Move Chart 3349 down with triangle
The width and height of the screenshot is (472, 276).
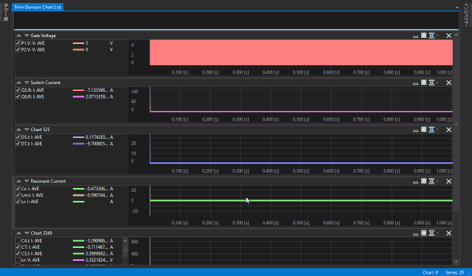(x=27, y=233)
